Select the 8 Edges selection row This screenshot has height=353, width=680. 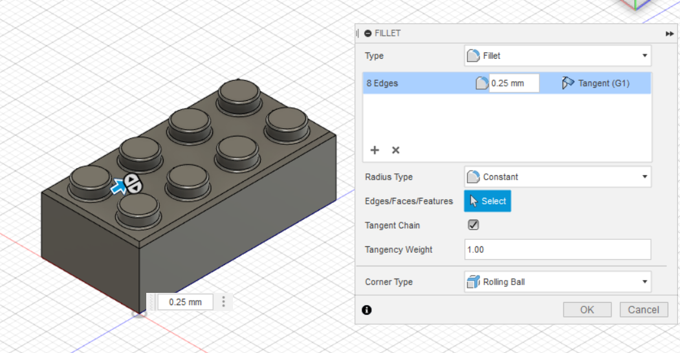coord(507,83)
